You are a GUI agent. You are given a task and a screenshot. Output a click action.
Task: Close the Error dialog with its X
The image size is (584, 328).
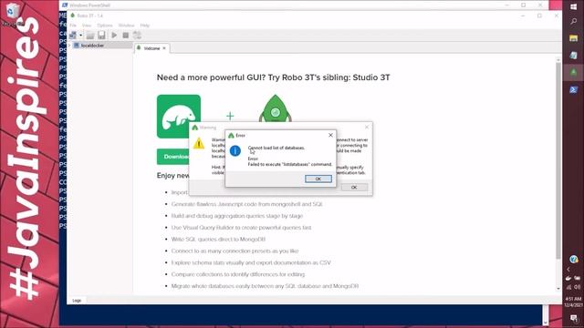click(x=330, y=136)
